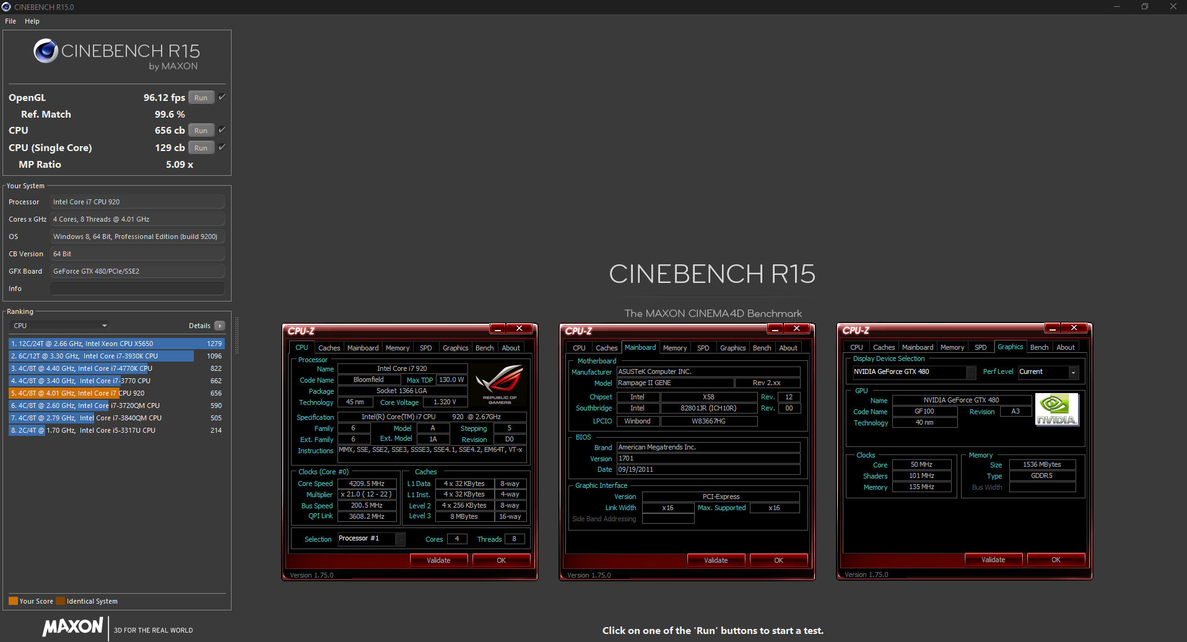Click the Identical System legend swatch
Screen dimensions: 1187x642
click(x=60, y=601)
